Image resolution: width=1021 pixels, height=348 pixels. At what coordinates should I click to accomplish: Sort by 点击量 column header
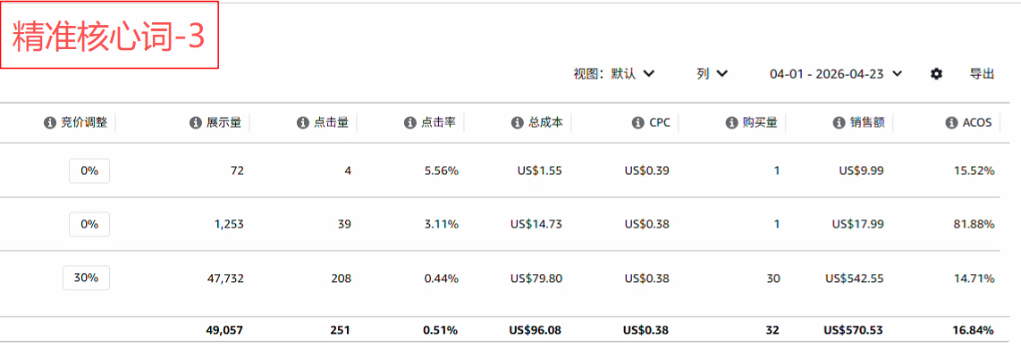pos(332,122)
